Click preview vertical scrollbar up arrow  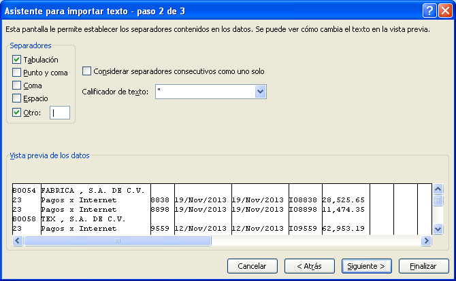coord(438,189)
